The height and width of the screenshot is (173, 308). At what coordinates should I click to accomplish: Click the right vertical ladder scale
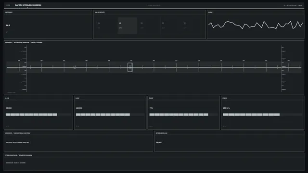point(283,69)
